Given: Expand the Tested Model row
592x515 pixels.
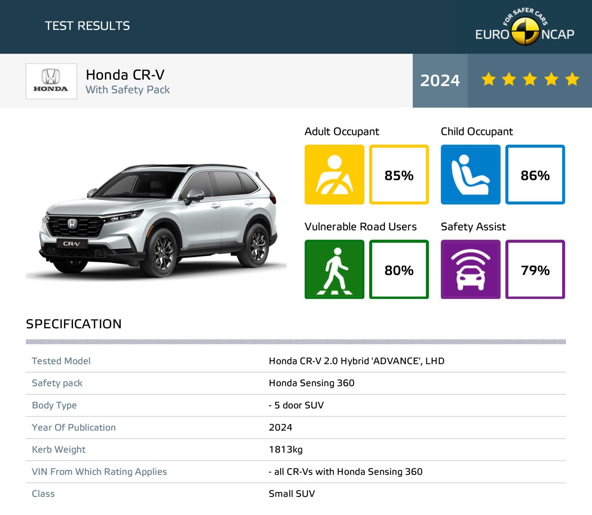Looking at the screenshot, I should tap(61, 361).
